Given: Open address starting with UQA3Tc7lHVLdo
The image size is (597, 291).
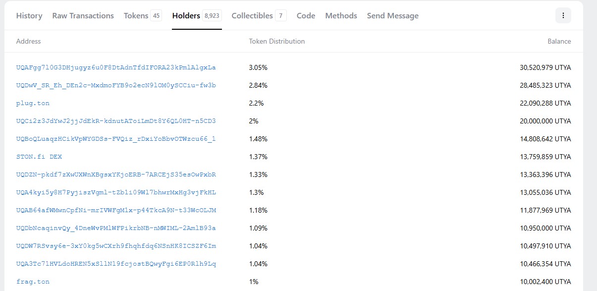Looking at the screenshot, I should point(116,264).
